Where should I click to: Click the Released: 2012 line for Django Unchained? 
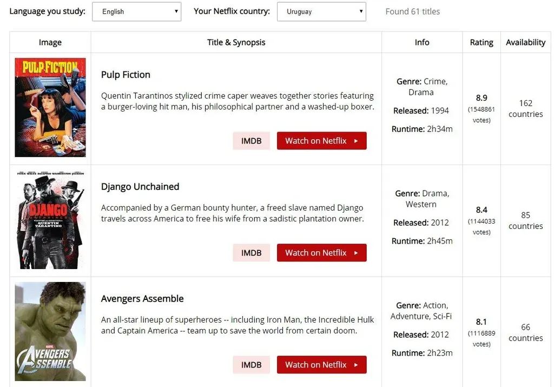[x=421, y=222]
